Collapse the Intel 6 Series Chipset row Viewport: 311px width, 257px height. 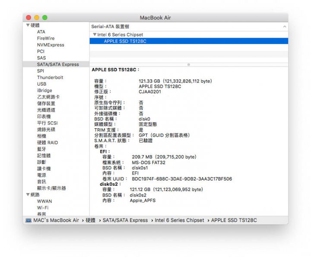95,35
